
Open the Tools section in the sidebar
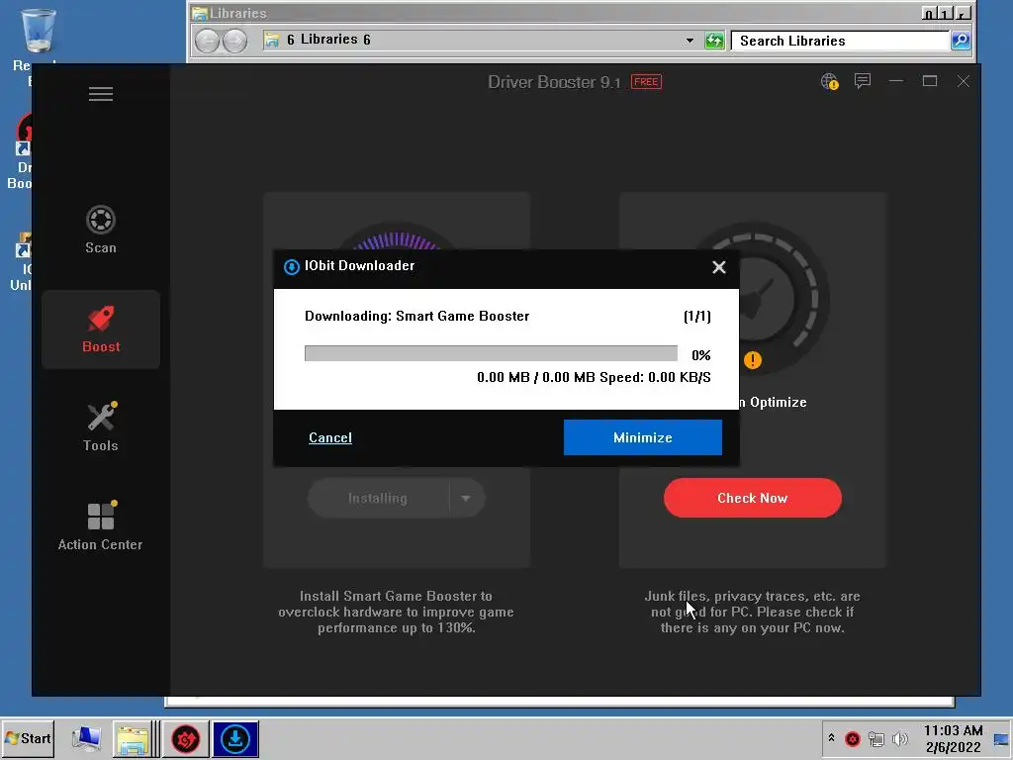[101, 427]
